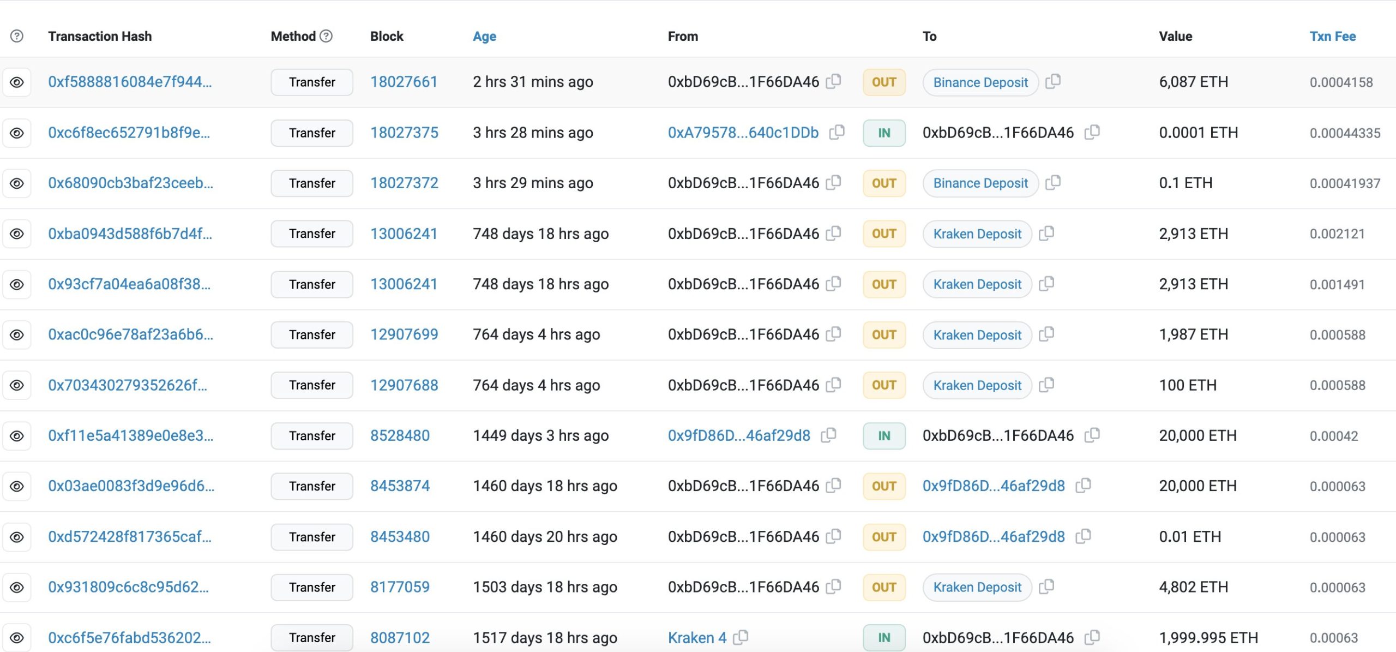Viewport: 1396px width, 652px height.
Task: Click OUT badge in 4,802 ETH row
Action: tap(884, 587)
